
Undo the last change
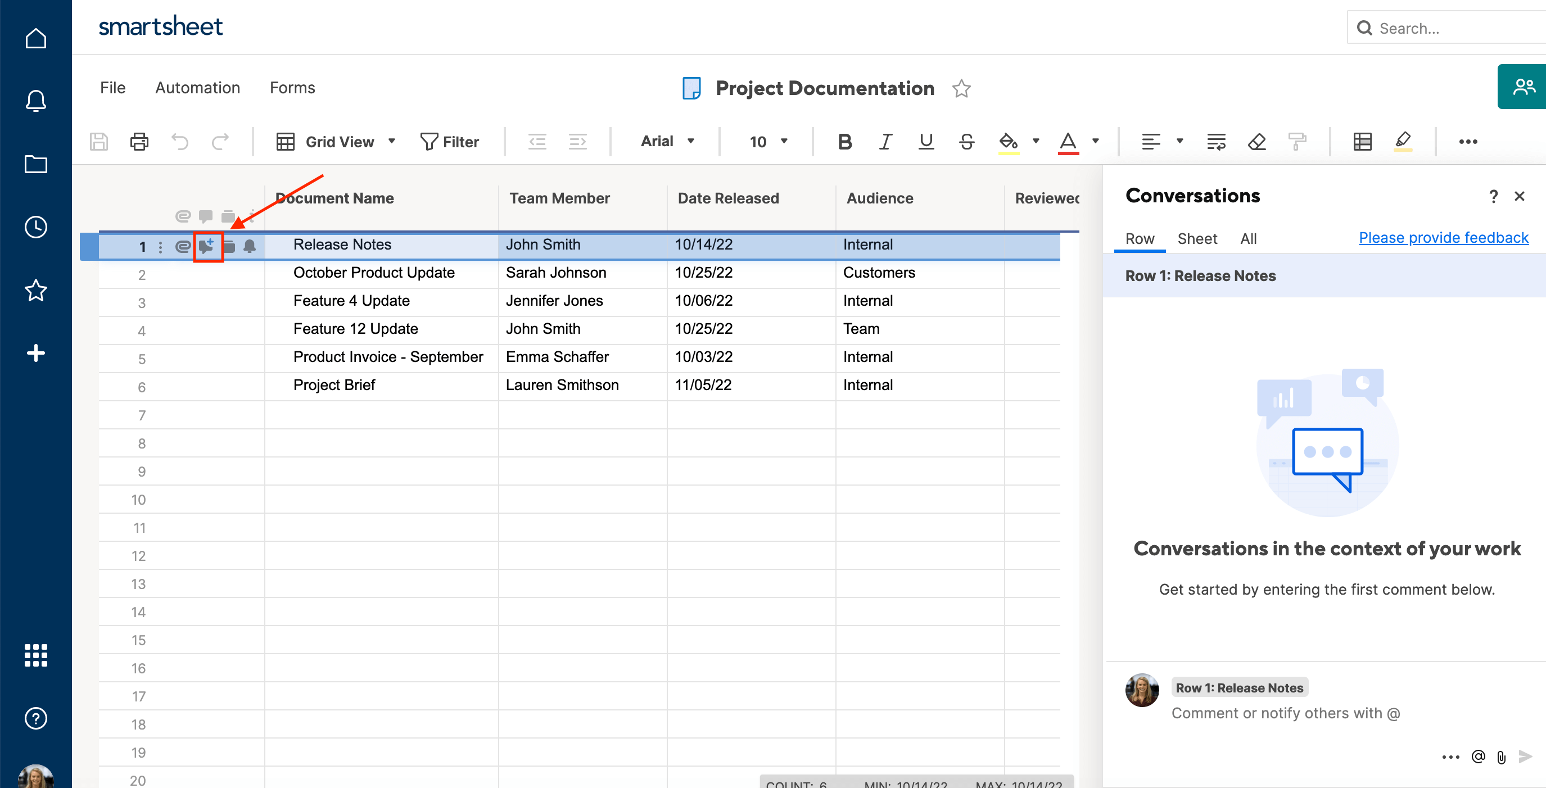point(180,141)
